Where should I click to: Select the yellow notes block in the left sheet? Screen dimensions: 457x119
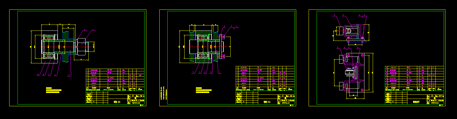click(x=53, y=90)
